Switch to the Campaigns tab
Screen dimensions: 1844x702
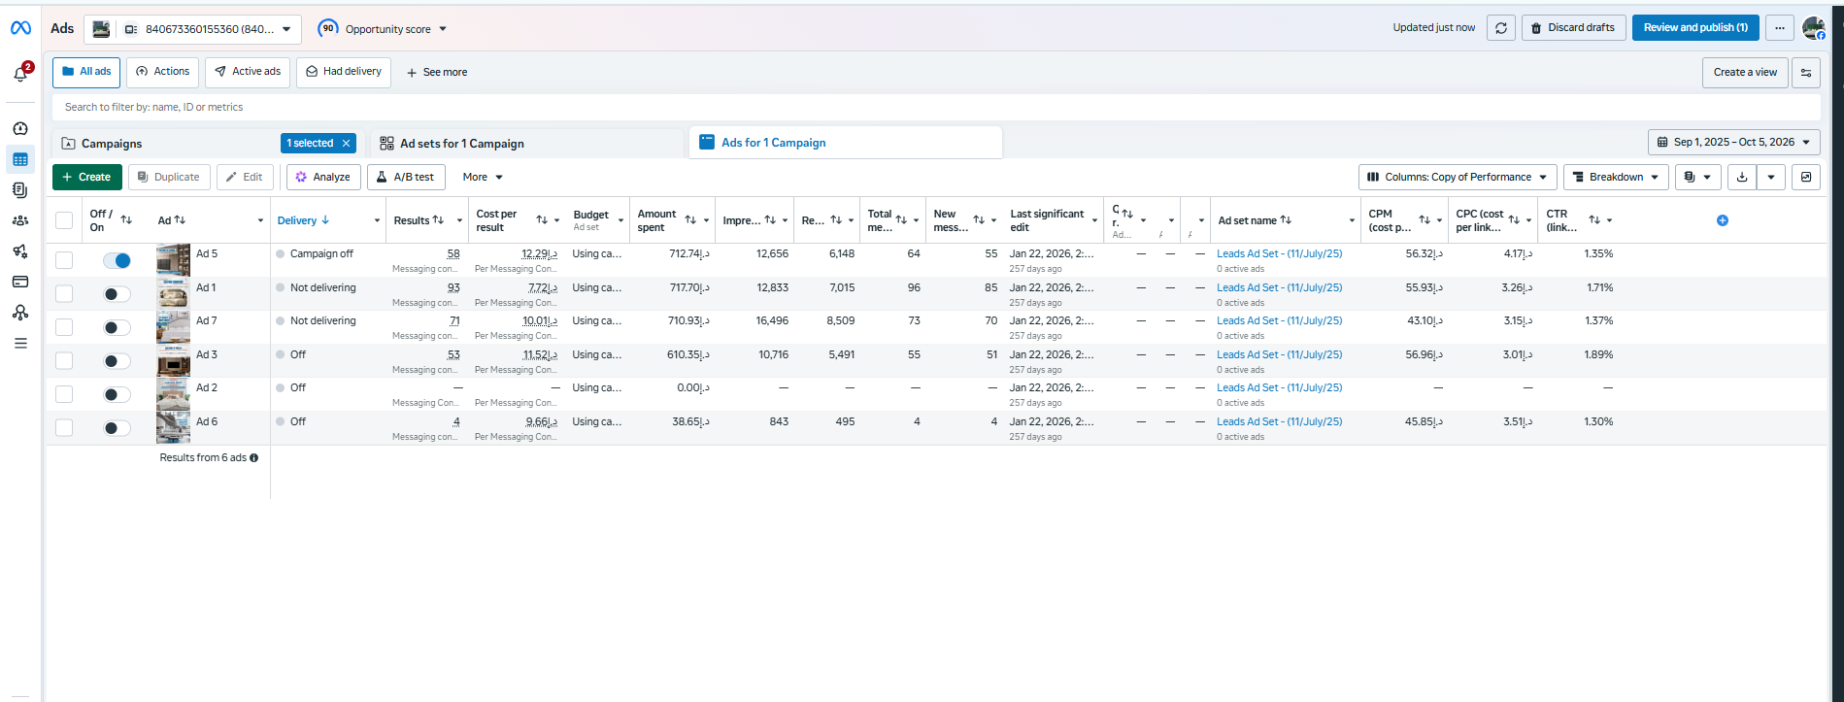pos(112,144)
